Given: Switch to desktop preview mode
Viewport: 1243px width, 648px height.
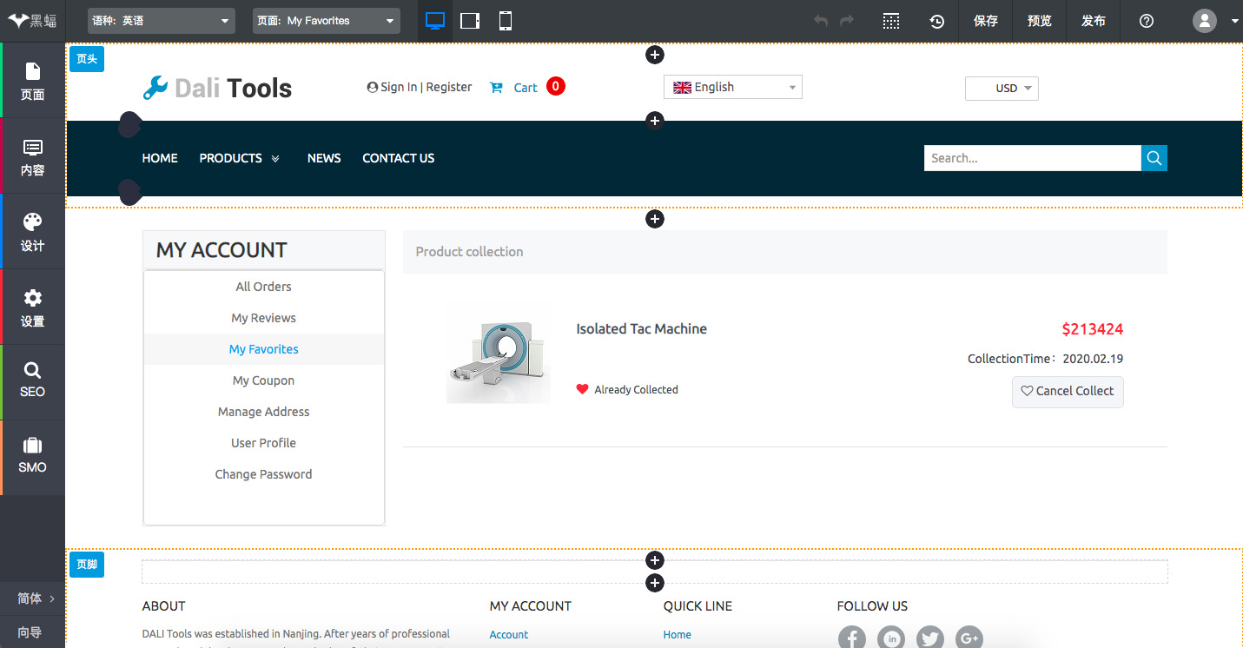Looking at the screenshot, I should (x=435, y=21).
